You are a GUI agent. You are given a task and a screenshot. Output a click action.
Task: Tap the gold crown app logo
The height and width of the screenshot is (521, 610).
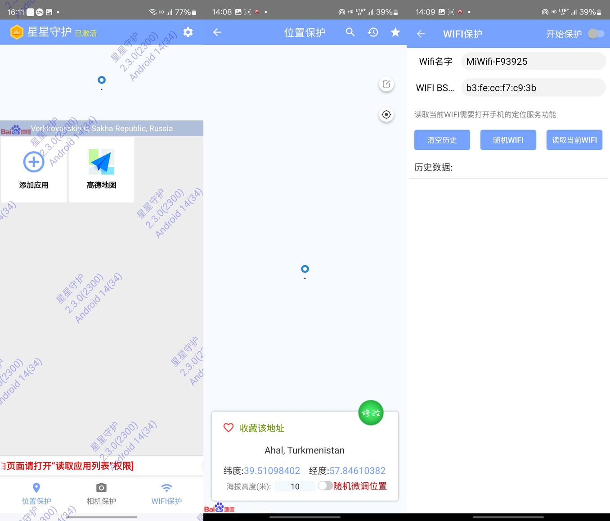[x=17, y=32]
